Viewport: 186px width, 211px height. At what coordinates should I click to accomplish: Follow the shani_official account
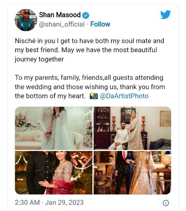point(100,24)
